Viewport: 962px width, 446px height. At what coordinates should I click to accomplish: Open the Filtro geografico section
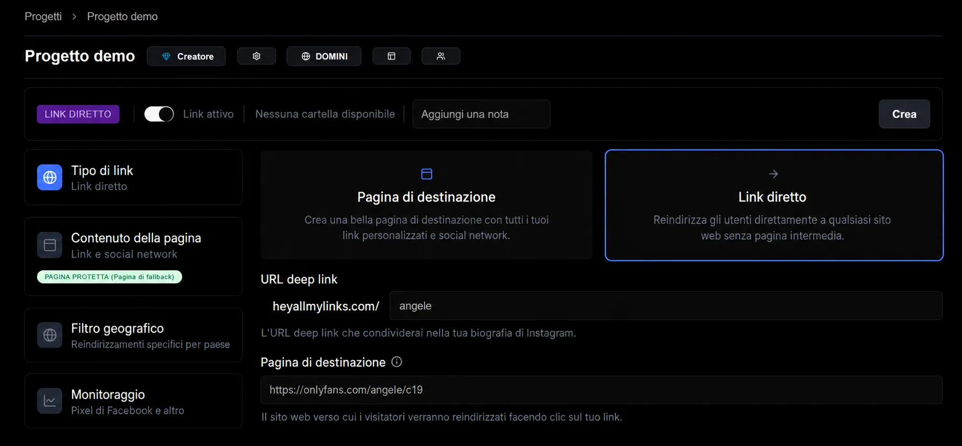click(x=133, y=335)
